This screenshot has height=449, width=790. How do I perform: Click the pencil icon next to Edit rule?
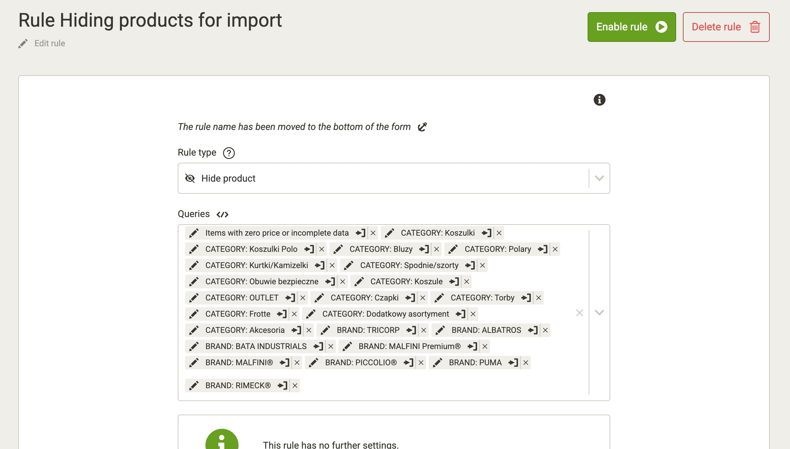(23, 44)
